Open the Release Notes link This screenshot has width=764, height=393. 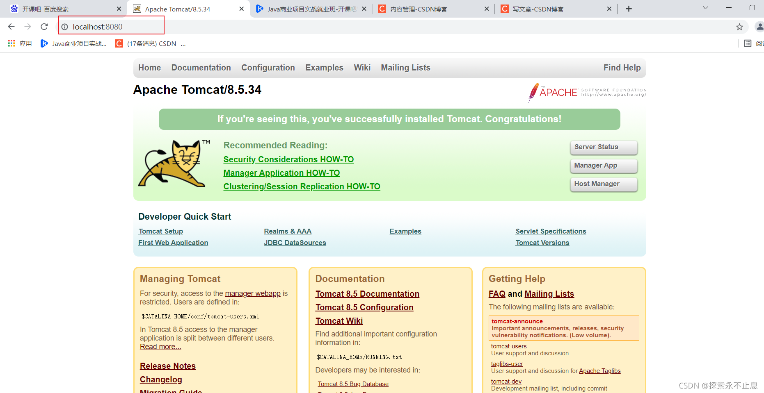(167, 366)
